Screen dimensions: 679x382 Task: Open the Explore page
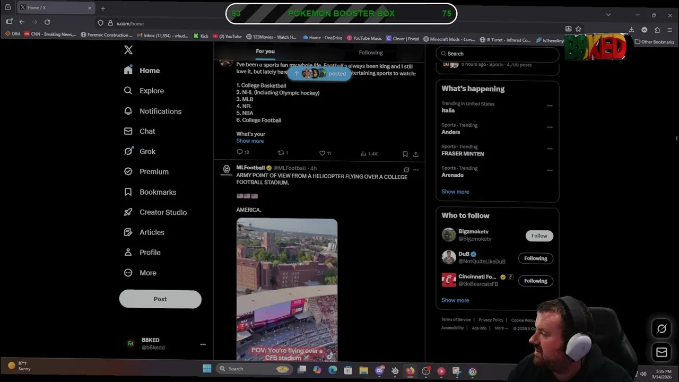pyautogui.click(x=144, y=91)
